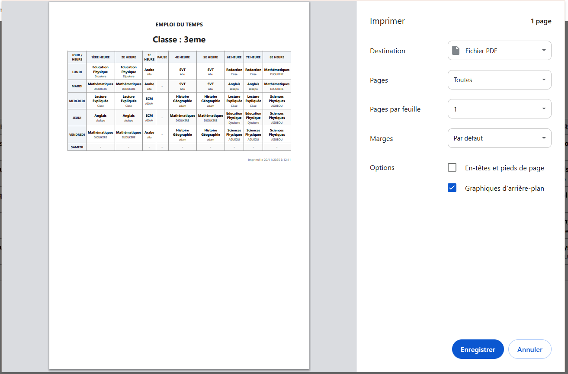Expand the Pages dropdown showing Toutes

499,80
